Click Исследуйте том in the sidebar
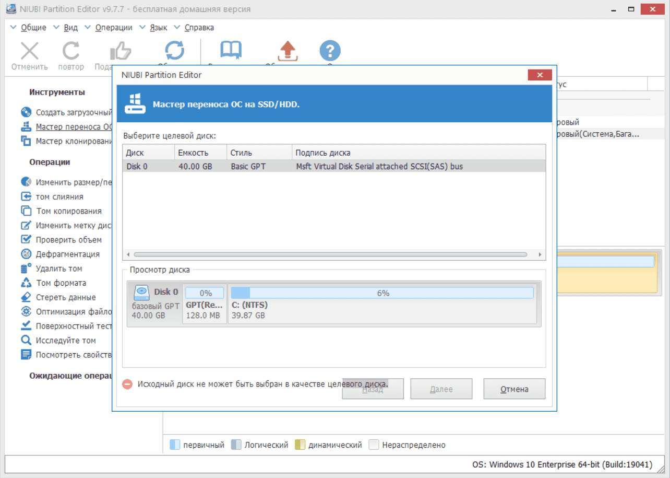Viewport: 670px width, 478px height. pos(66,341)
